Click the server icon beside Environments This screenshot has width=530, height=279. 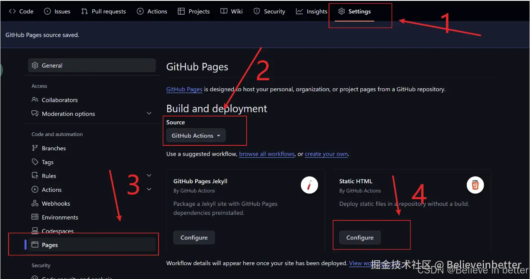click(x=35, y=217)
